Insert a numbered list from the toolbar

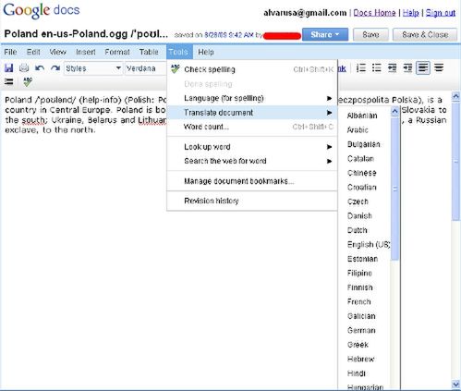click(361, 67)
